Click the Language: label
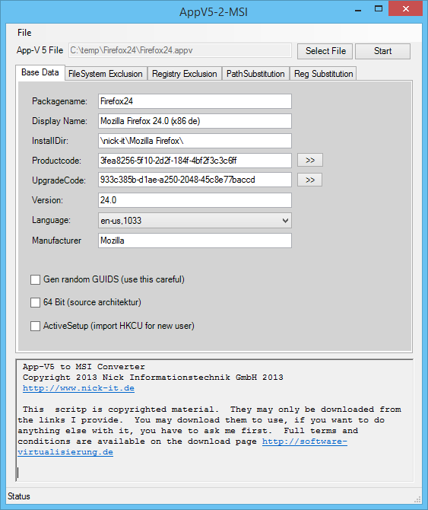 tap(51, 220)
